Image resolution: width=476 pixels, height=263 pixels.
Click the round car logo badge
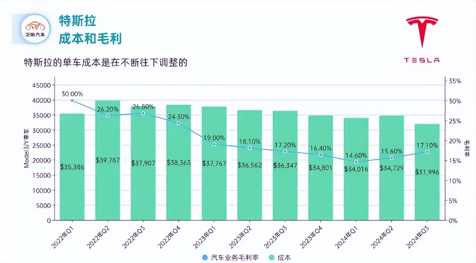(x=35, y=29)
